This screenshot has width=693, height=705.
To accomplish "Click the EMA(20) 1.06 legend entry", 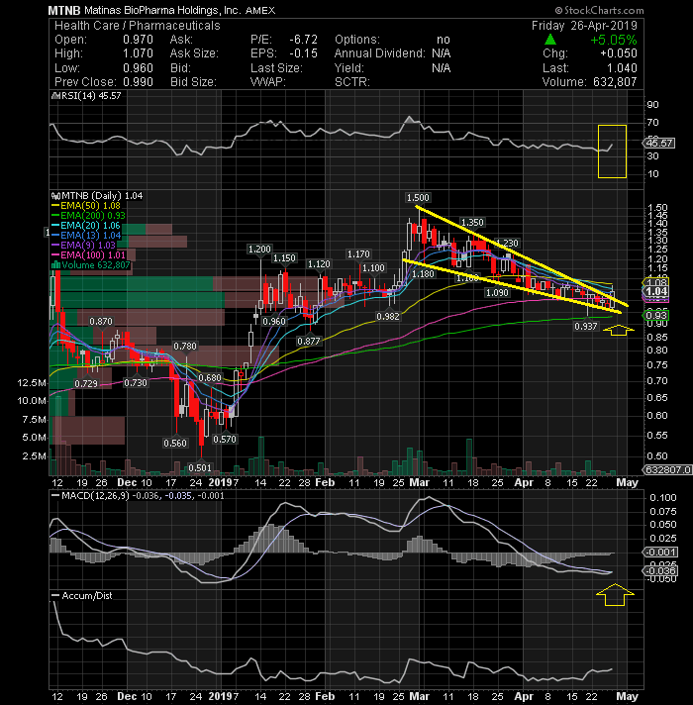I will pos(90,225).
